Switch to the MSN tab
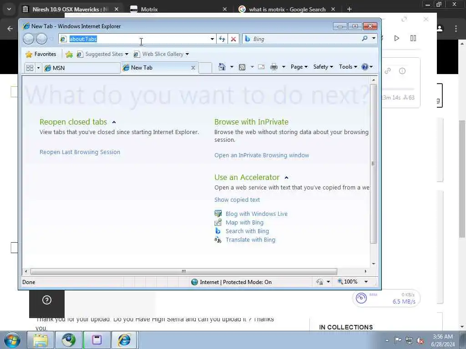 [81, 68]
